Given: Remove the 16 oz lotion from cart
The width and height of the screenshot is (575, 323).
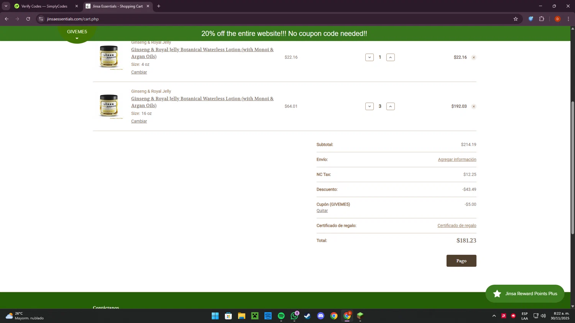Looking at the screenshot, I should [x=474, y=106].
